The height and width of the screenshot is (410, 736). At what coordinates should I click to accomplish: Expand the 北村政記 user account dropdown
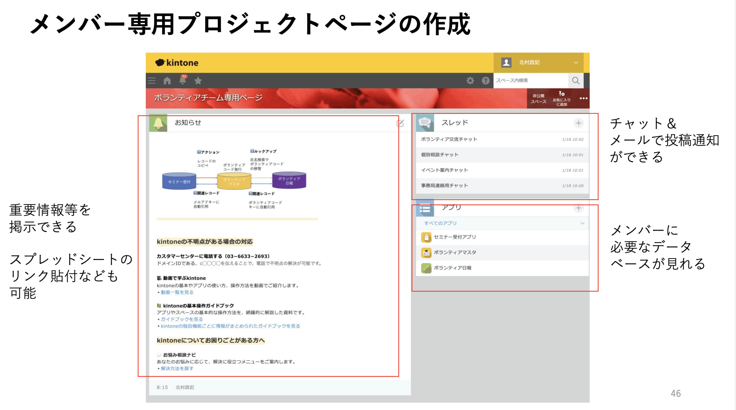[x=576, y=63]
